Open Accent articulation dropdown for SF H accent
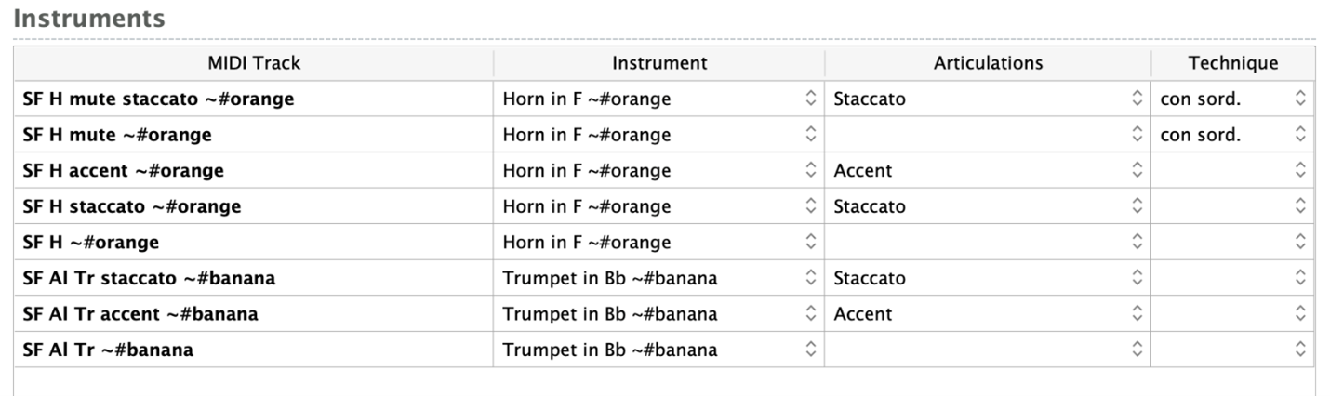 [987, 171]
